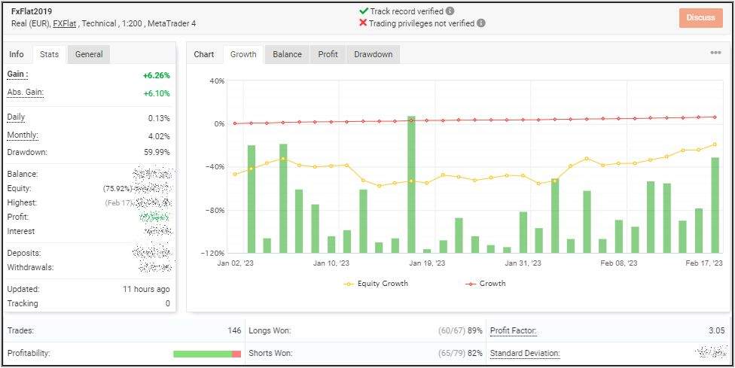This screenshot has height=368, width=735.
Task: Switch to the Info tab
Action: tap(17, 54)
